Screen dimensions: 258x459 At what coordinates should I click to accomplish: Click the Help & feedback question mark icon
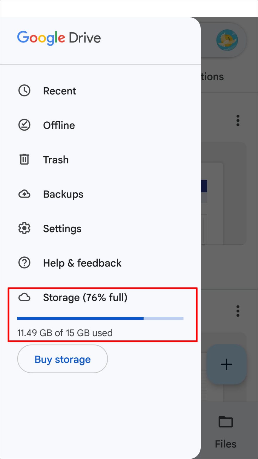24,263
